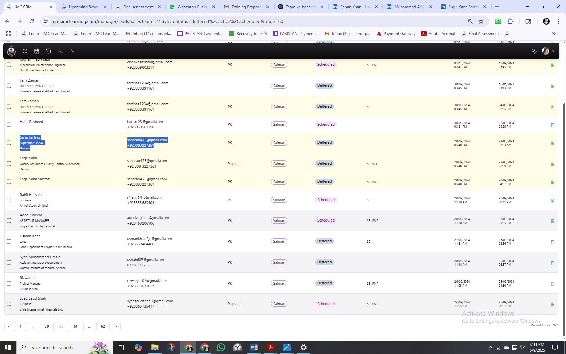Click the browser reload button
Viewport: 566px width, 354px height.
(x=32, y=21)
